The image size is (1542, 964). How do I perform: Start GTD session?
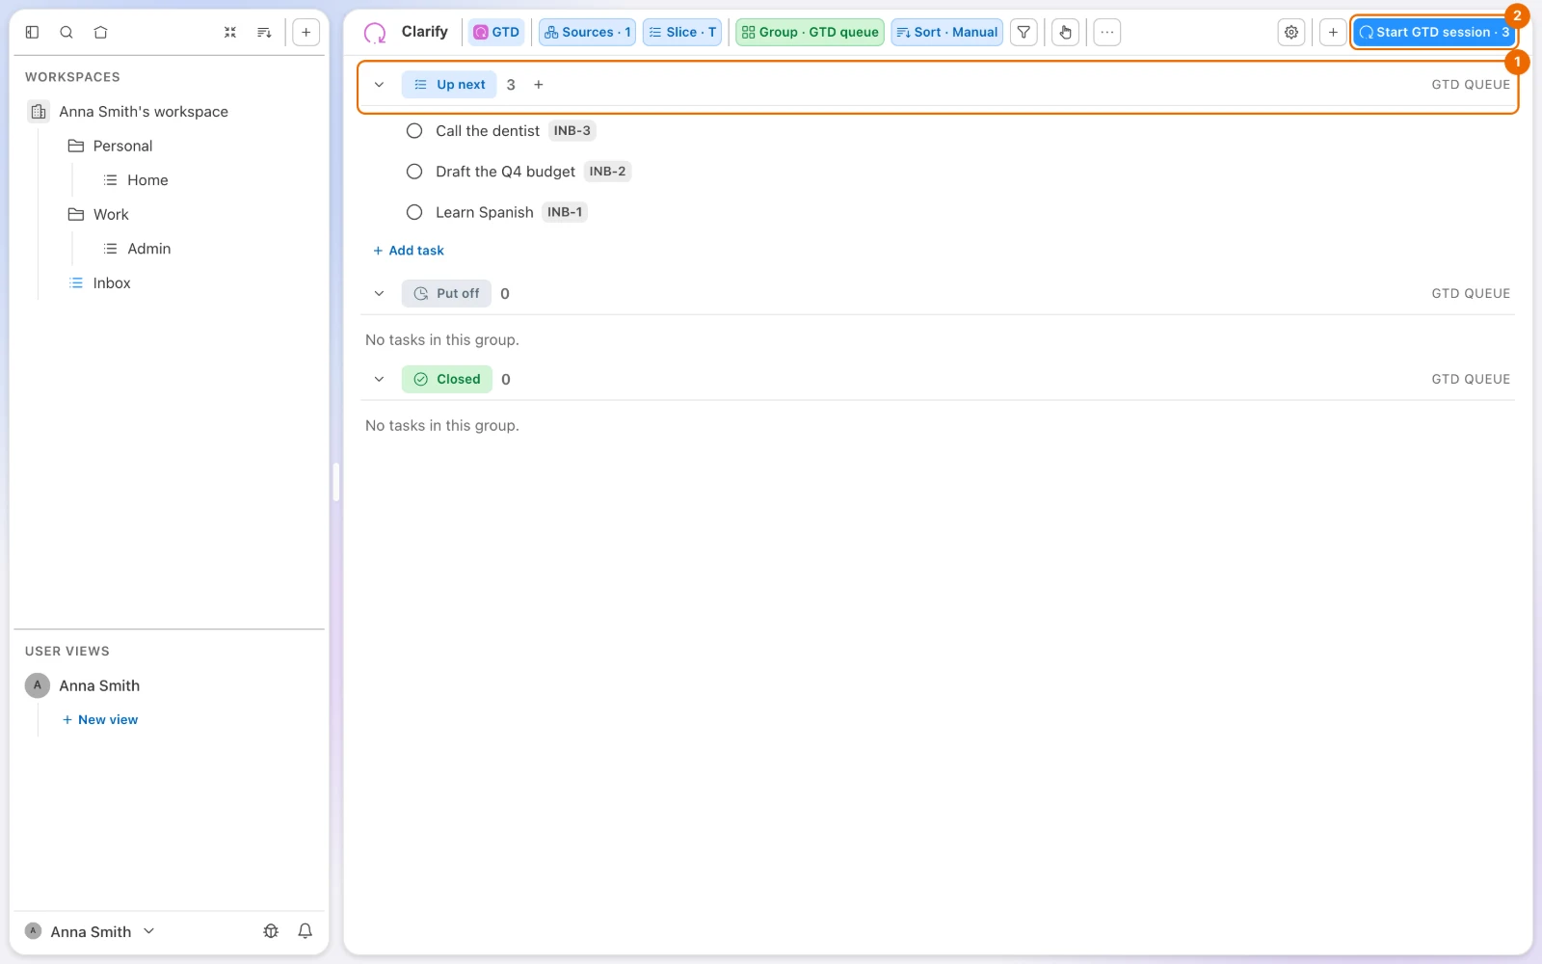tap(1433, 32)
